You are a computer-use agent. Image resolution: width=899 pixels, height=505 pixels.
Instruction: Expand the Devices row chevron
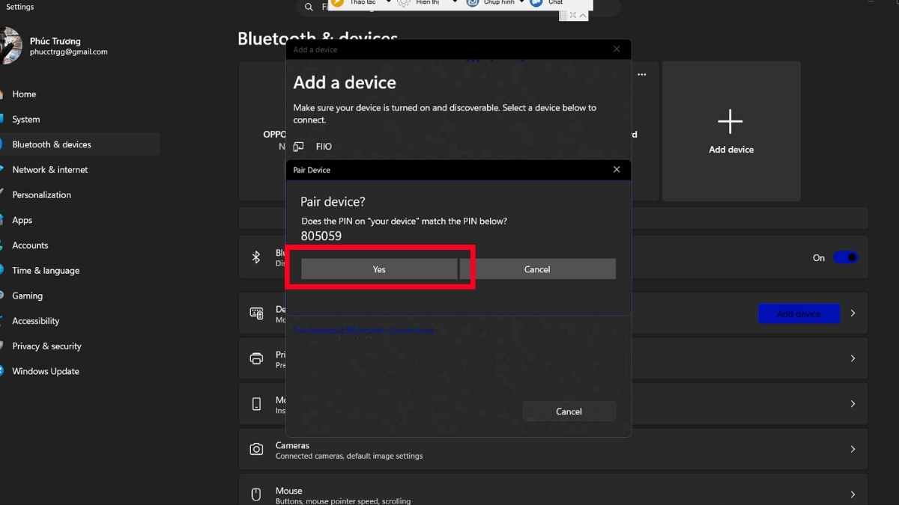(x=853, y=313)
